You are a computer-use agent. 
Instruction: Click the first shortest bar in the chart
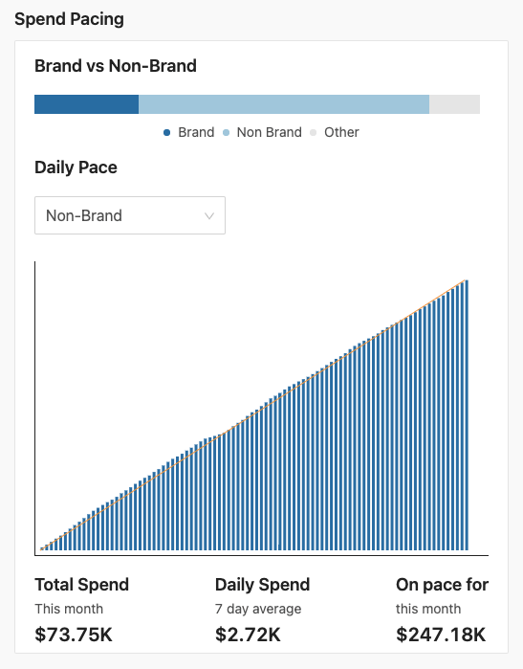pyautogui.click(x=42, y=548)
